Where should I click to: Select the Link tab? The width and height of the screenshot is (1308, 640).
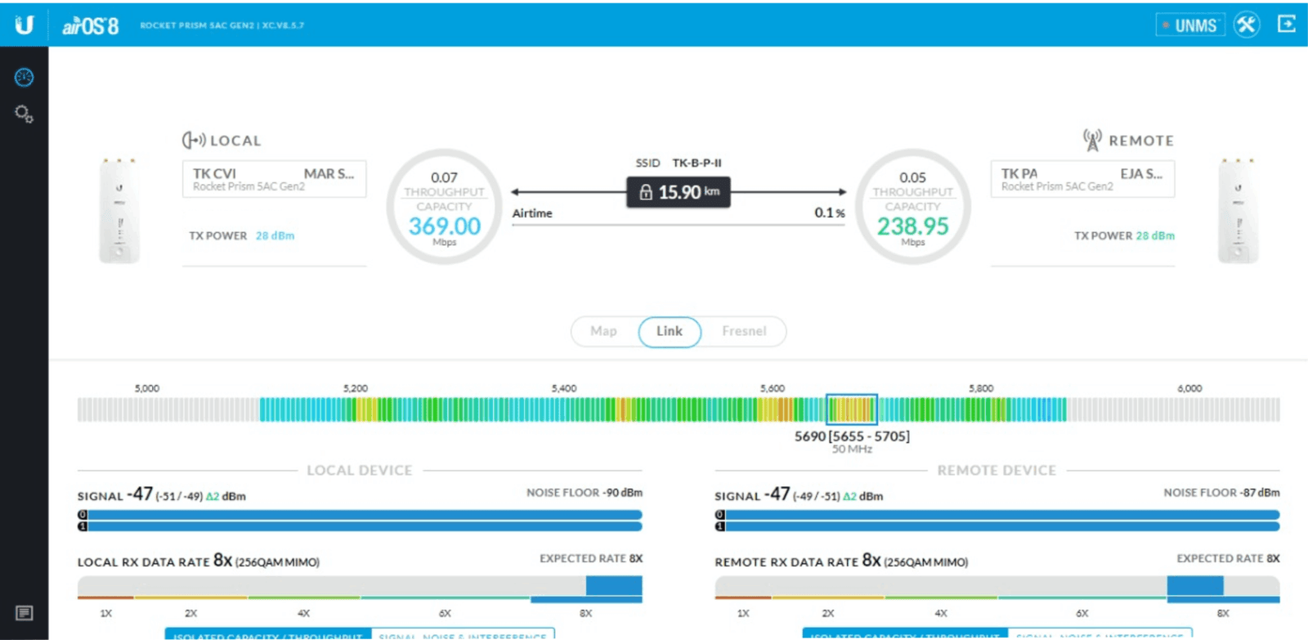click(x=670, y=331)
